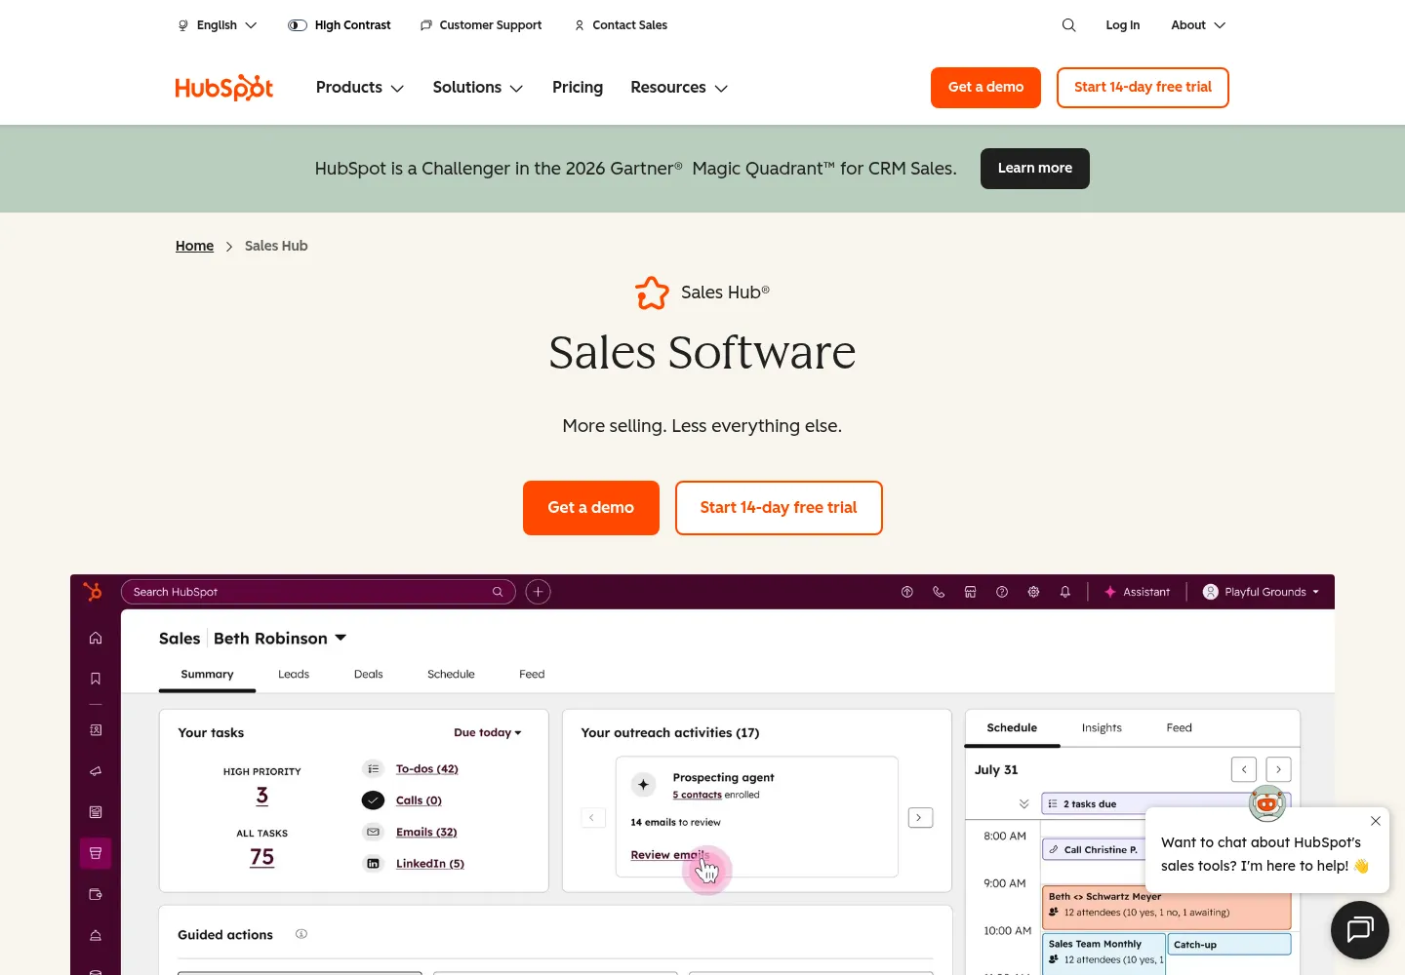
Task: Click the HubSpot logo
Action: click(x=224, y=88)
